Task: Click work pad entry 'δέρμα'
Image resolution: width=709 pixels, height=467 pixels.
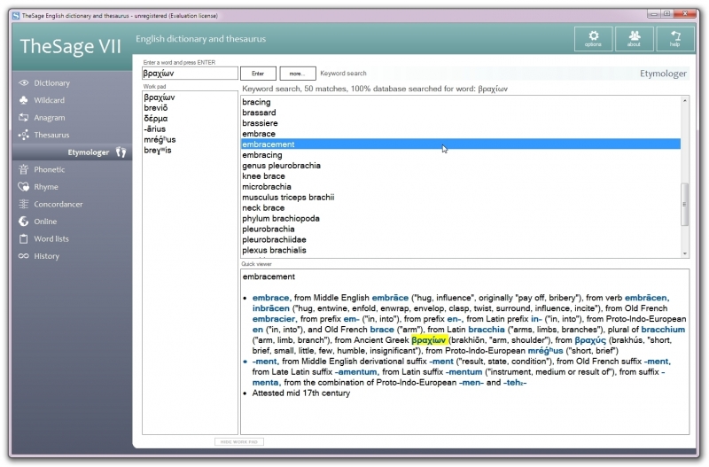Action: [x=156, y=119]
